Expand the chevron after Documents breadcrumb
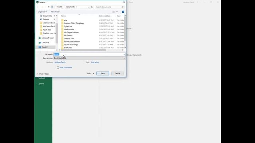This screenshot has width=255, height=143. [76, 7]
